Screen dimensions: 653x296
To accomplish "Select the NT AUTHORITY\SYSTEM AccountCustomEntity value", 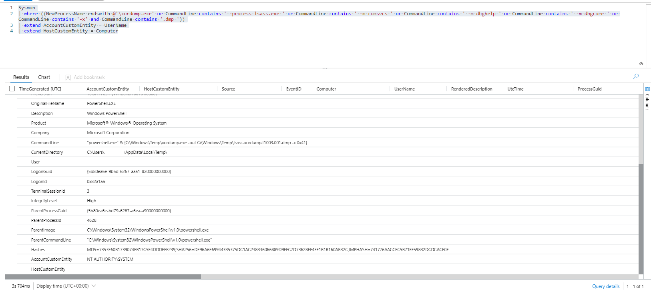I will pyautogui.click(x=110, y=259).
